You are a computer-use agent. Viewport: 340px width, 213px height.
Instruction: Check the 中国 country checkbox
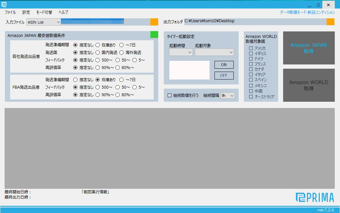click(x=251, y=91)
